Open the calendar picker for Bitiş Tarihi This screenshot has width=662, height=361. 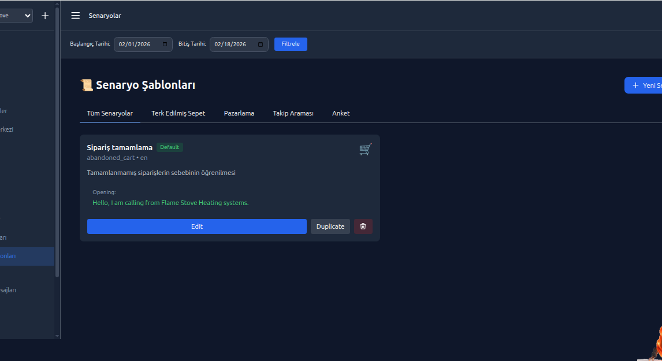tap(261, 44)
